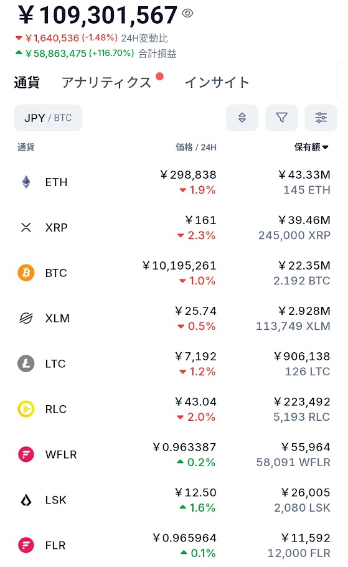The height and width of the screenshot is (567, 348).
Task: Tap the Ethereum coin icon
Action: 26,182
